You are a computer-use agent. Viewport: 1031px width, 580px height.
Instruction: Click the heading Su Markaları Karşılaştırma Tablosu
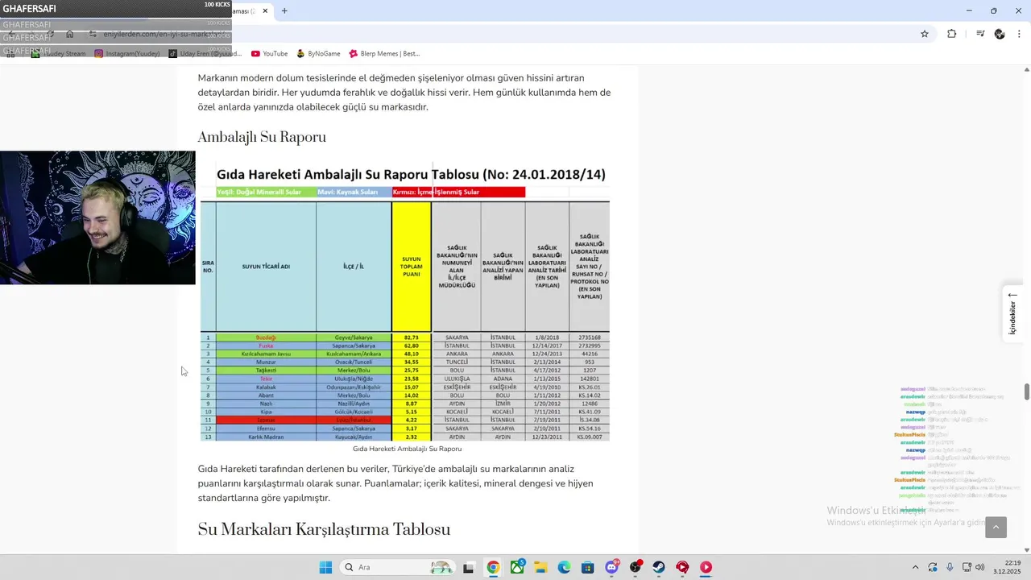[x=324, y=530]
